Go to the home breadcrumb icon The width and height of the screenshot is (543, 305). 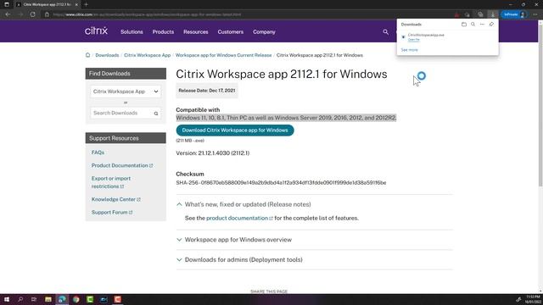(87, 55)
